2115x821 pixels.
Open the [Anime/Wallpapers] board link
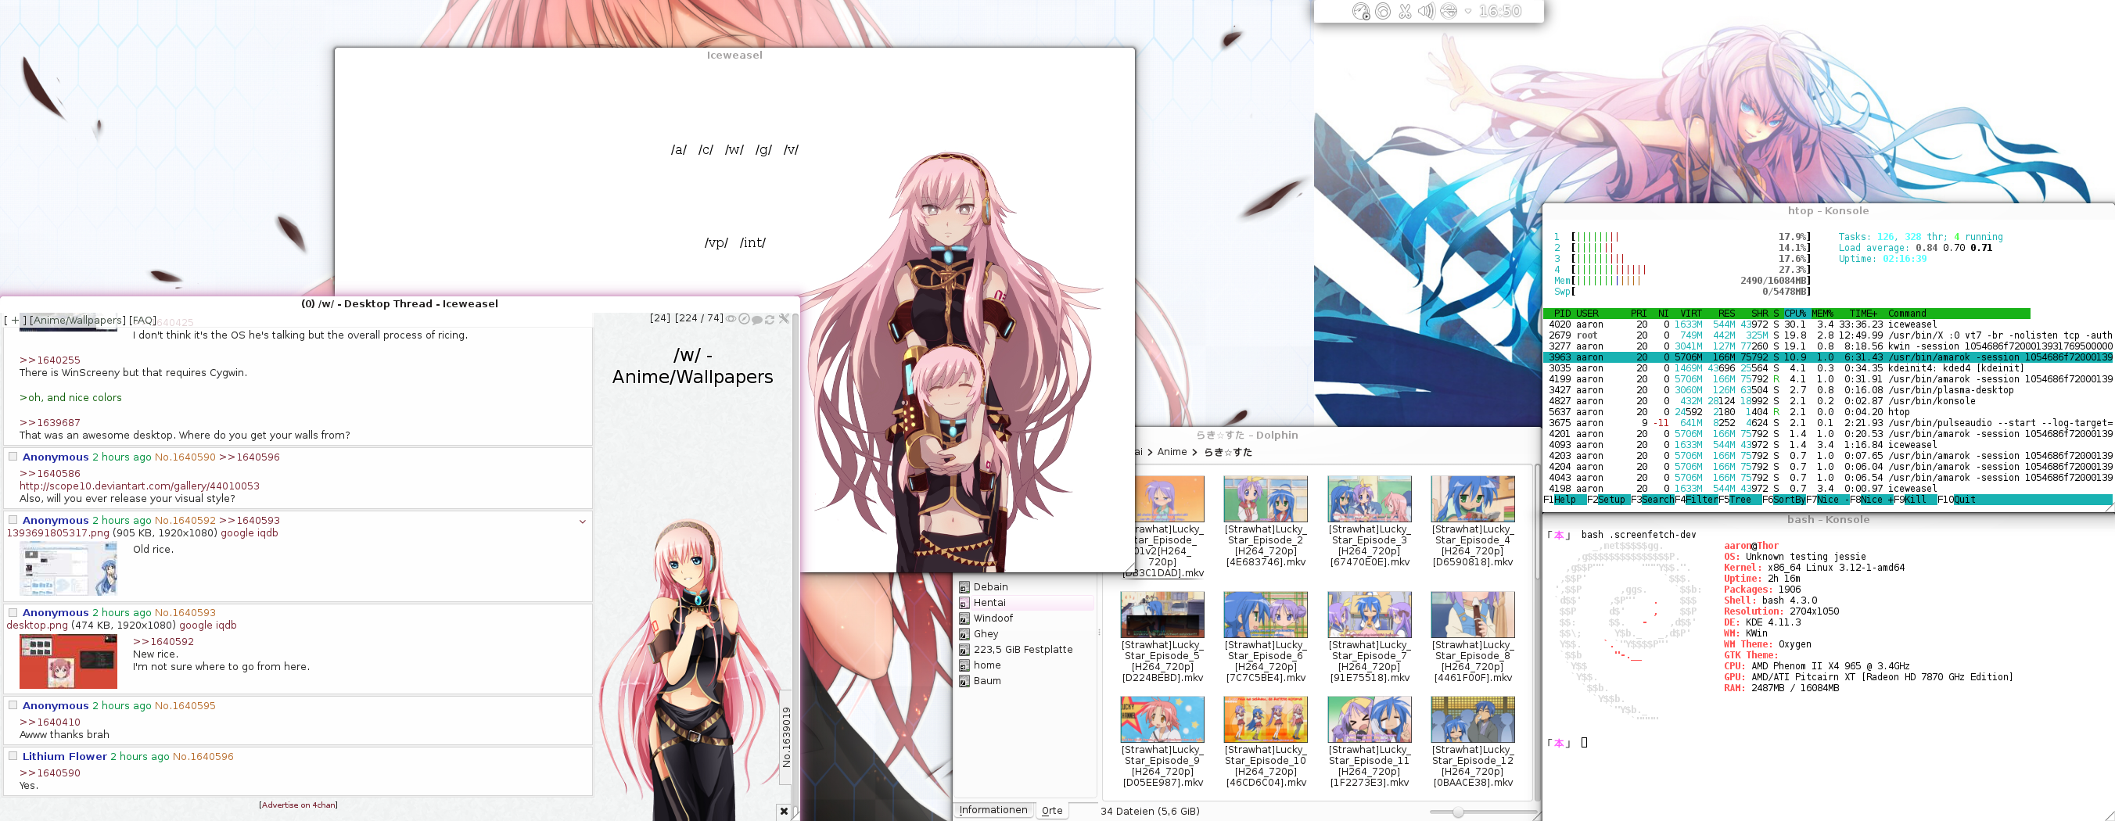point(78,321)
